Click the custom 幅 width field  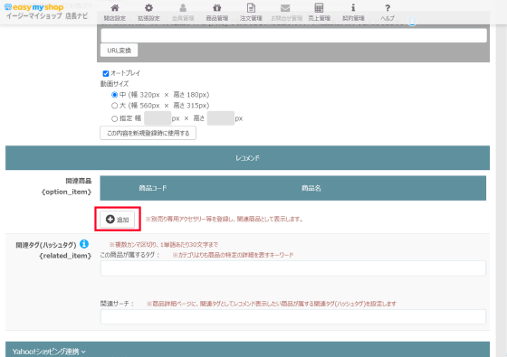[x=158, y=118]
